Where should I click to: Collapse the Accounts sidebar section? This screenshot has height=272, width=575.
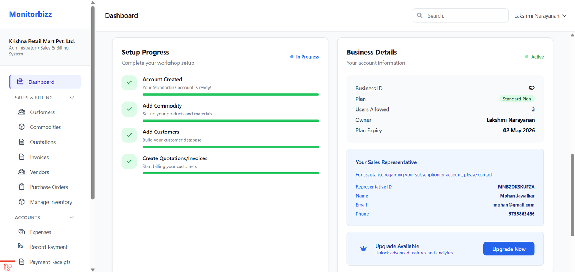point(72,218)
